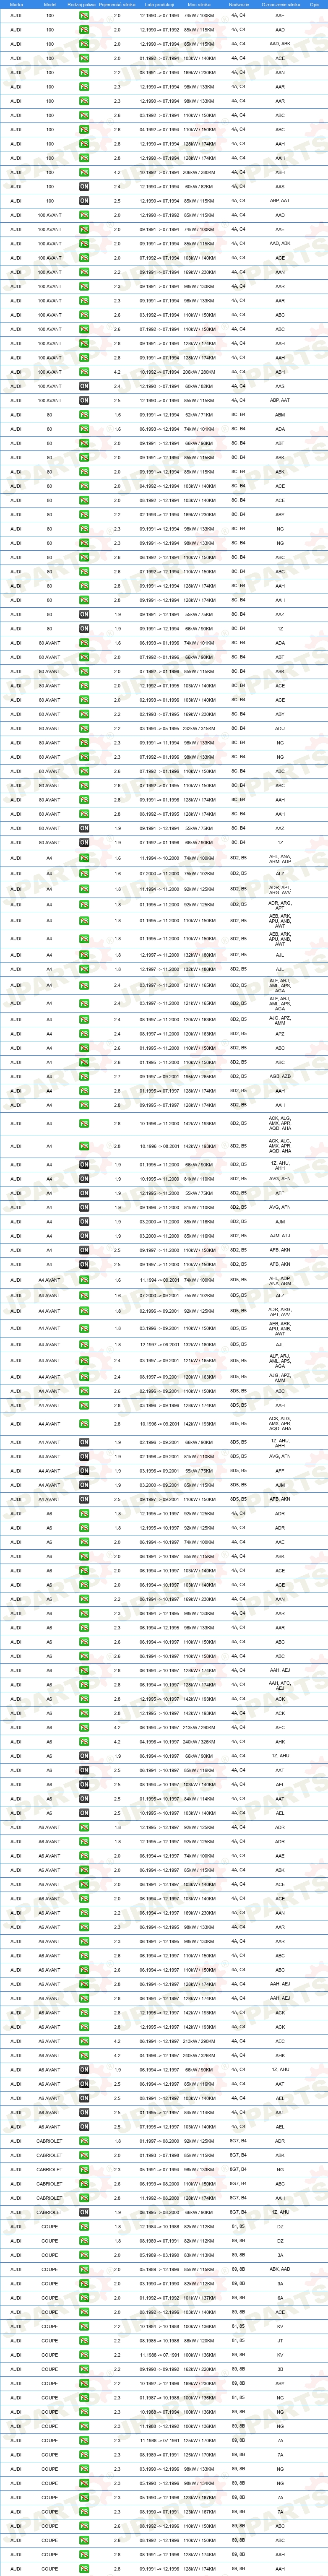The image size is (328, 2576).
Task: Click petrol icon for A4 1.6 ALZ
Action: tap(84, 874)
